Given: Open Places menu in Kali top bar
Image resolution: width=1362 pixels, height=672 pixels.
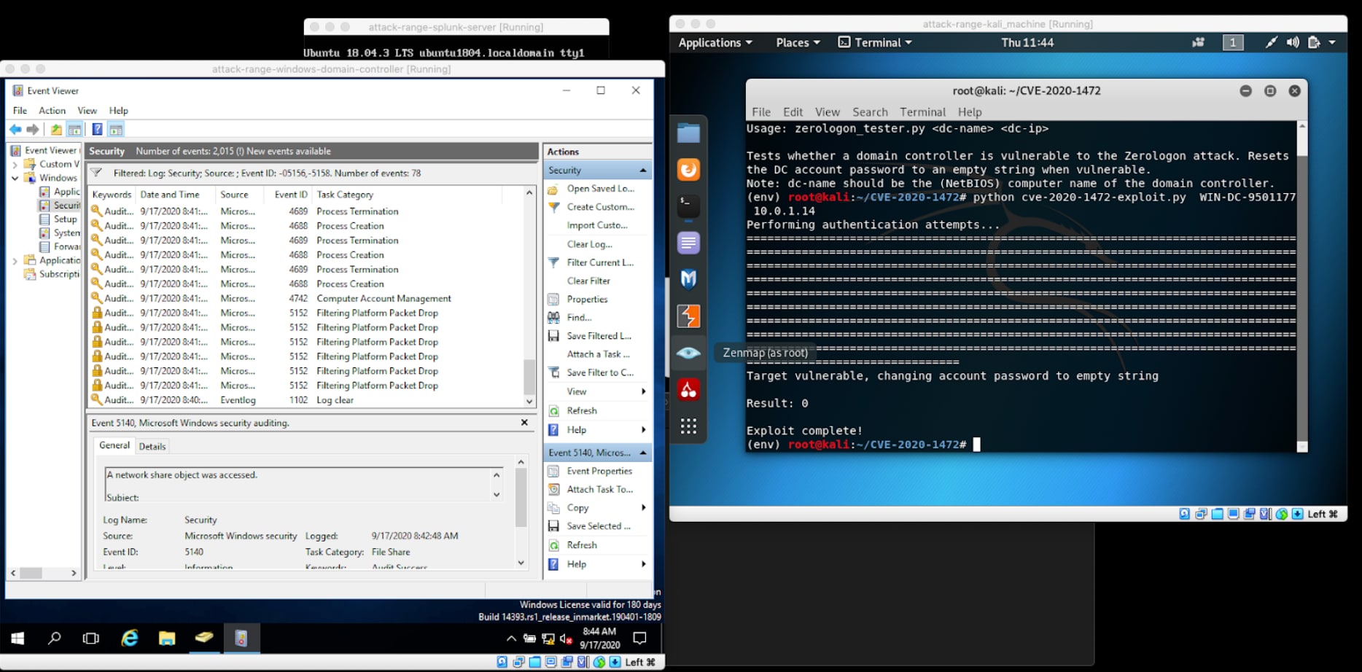Looking at the screenshot, I should tap(798, 42).
